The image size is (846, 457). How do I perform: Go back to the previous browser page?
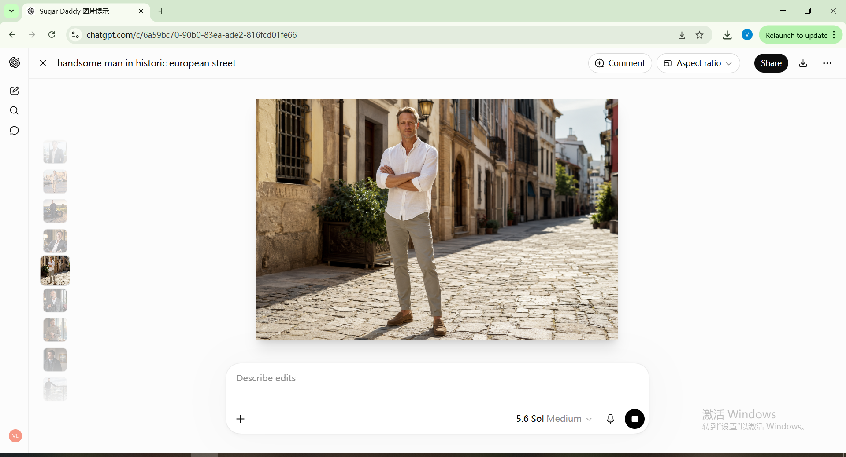click(x=12, y=35)
